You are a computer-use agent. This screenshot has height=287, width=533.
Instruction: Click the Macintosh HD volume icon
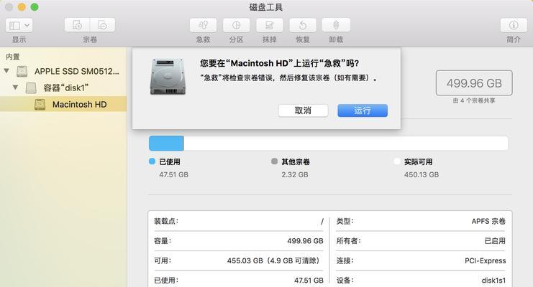[40, 104]
